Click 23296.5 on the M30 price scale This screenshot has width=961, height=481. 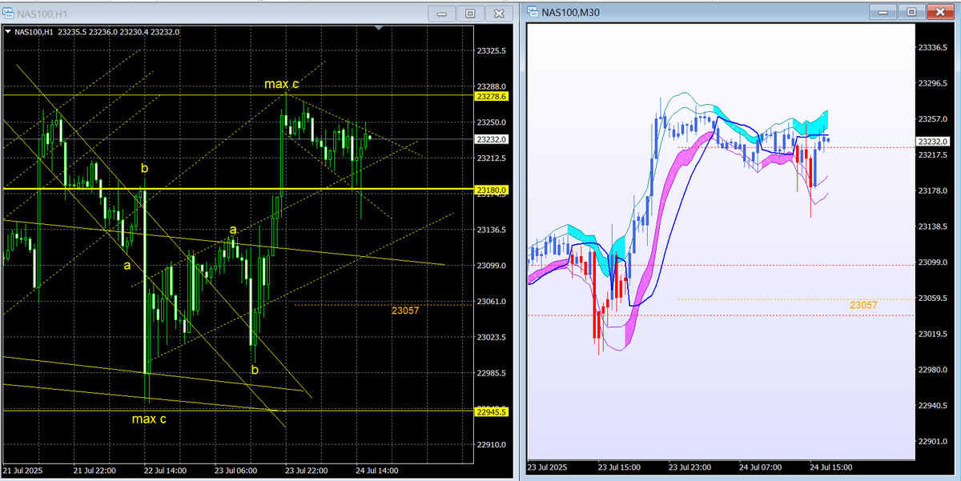[934, 83]
